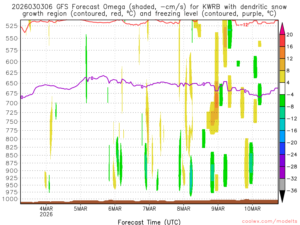The image size is (300, 225).
Task: Click the 6MAR date label
Action: point(115,209)
